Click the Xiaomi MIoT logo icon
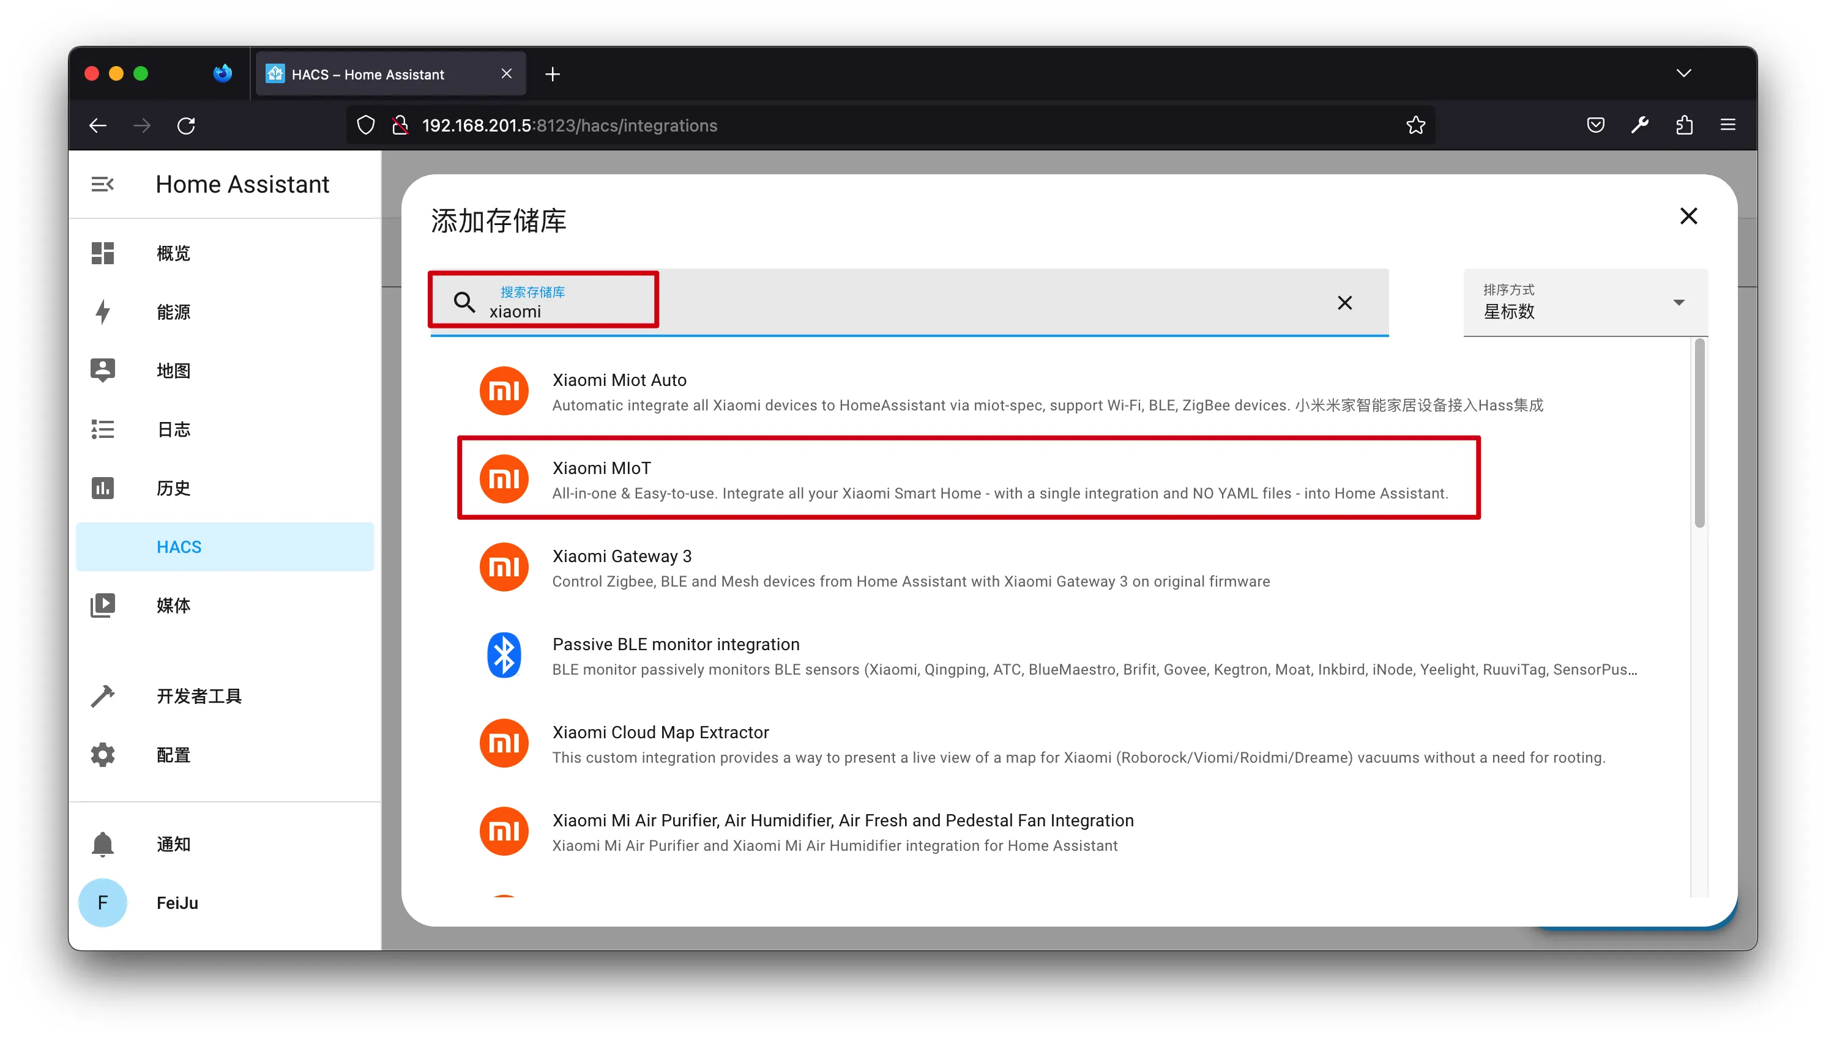This screenshot has width=1826, height=1041. (x=504, y=479)
